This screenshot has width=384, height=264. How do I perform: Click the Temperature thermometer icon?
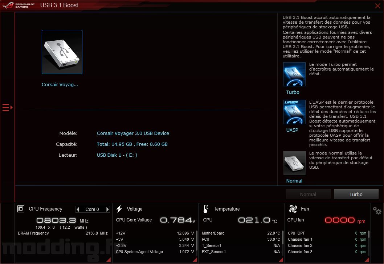point(206,209)
